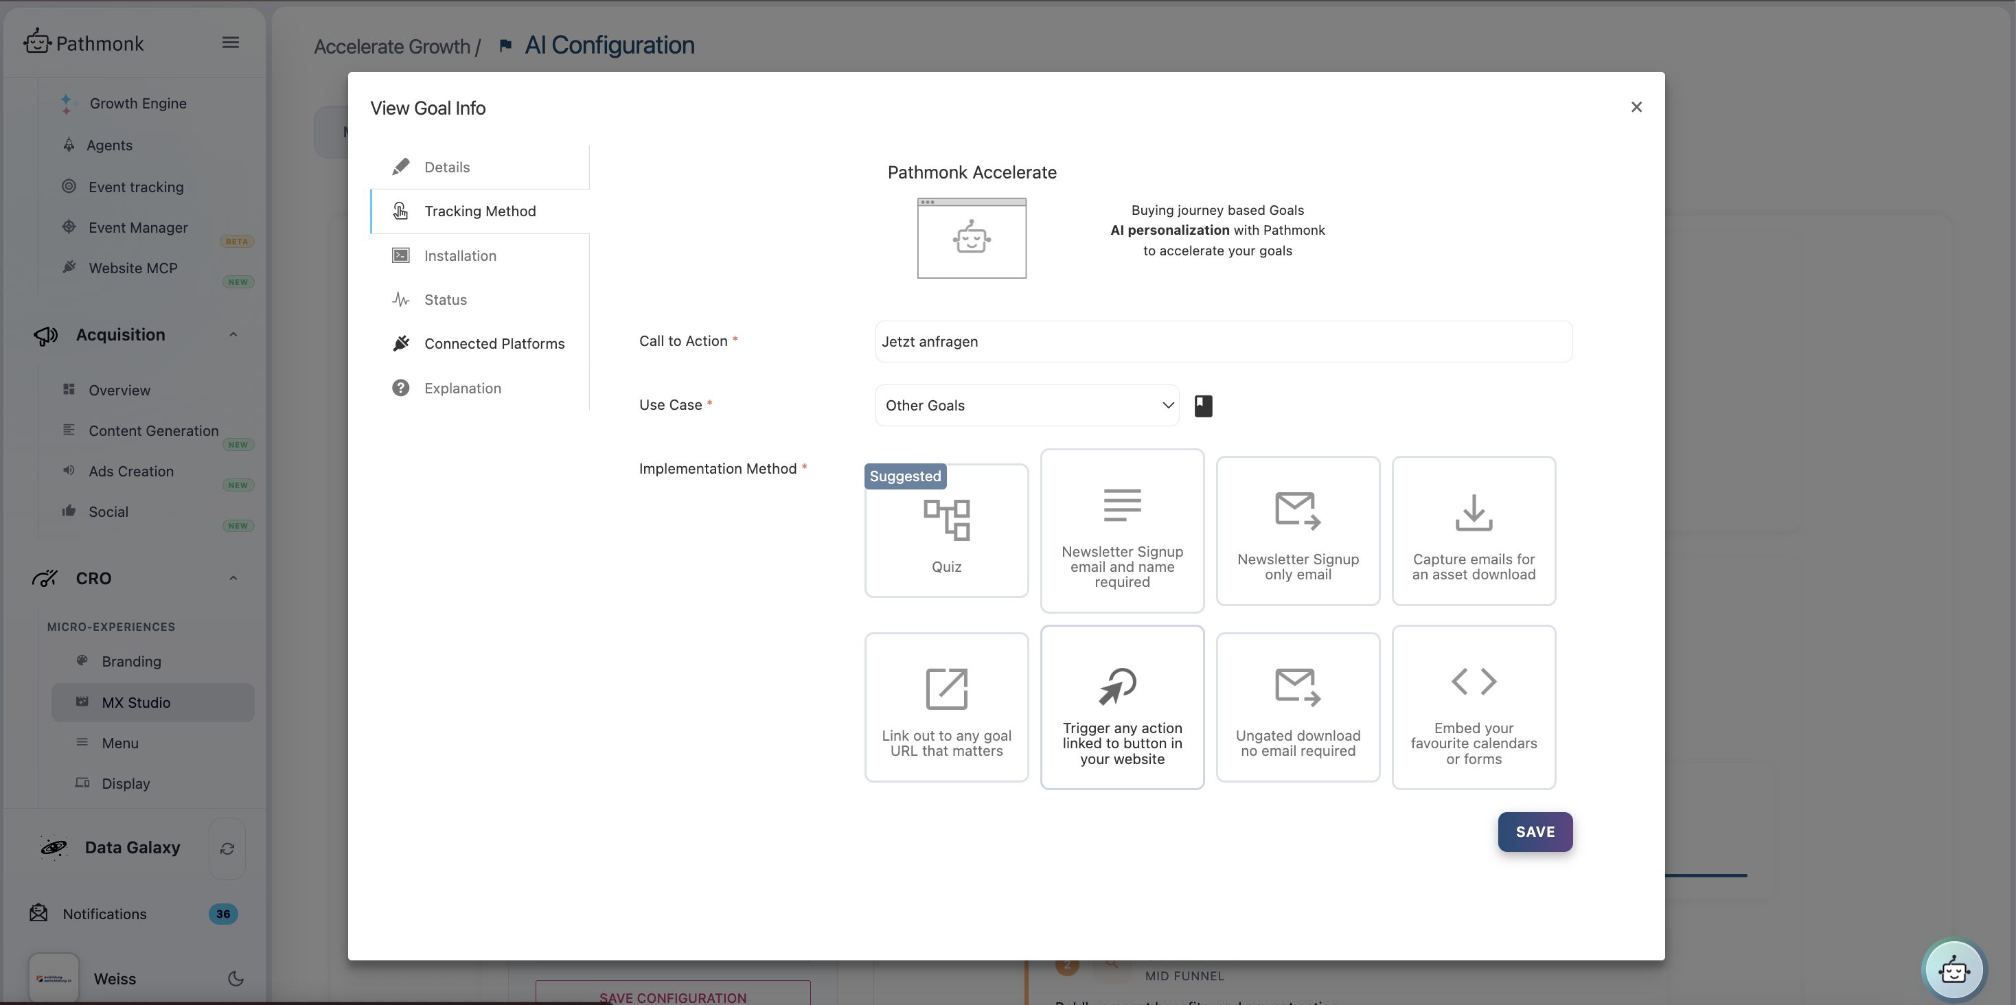Click into the Call to Action field
The height and width of the screenshot is (1005, 2016).
1223,341
